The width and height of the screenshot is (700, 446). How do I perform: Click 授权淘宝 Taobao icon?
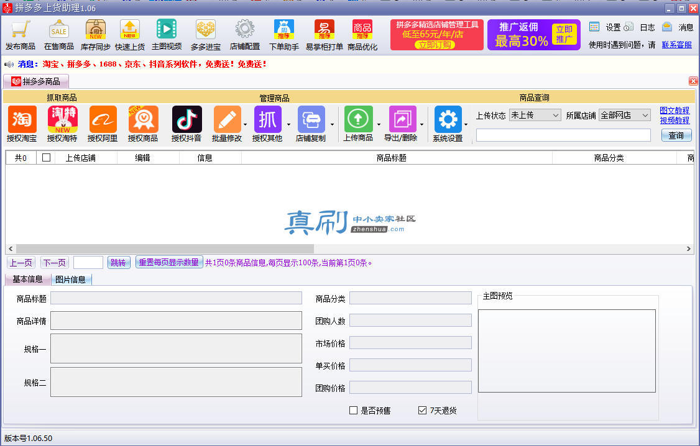(x=22, y=119)
